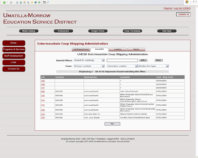Open lot 247 record link
The image size is (198, 158).
pos(43,88)
